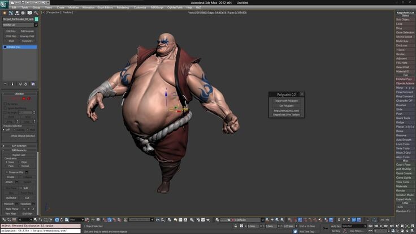Toggle Y axis constraint button
Viewport: 416px width, 234px height.
click(344, 220)
